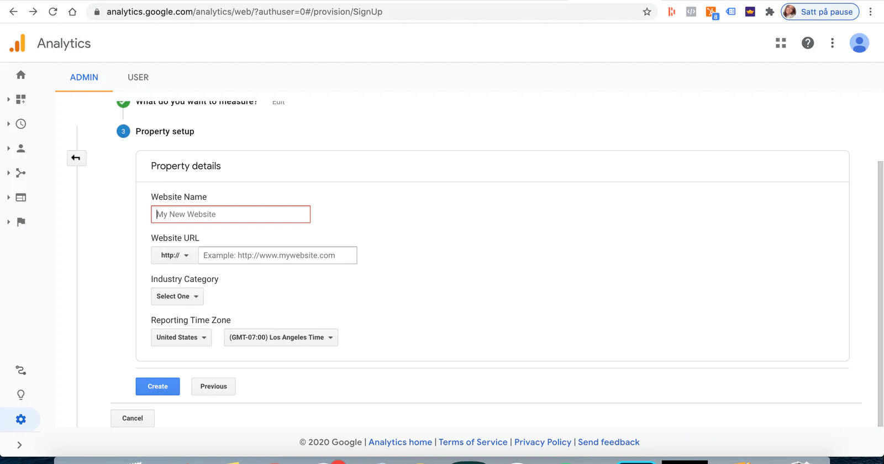Click the Send feedback link
This screenshot has height=464, width=884.
point(609,442)
